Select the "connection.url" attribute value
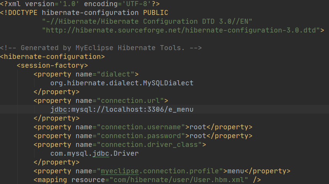The width and height of the screenshot is (329, 184). (x=130, y=101)
